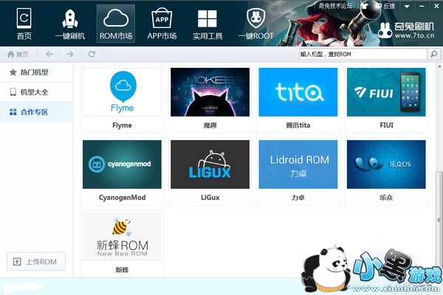This screenshot has height=295, width=443.
Task: Click the ROM search input field
Action: (x=363, y=54)
